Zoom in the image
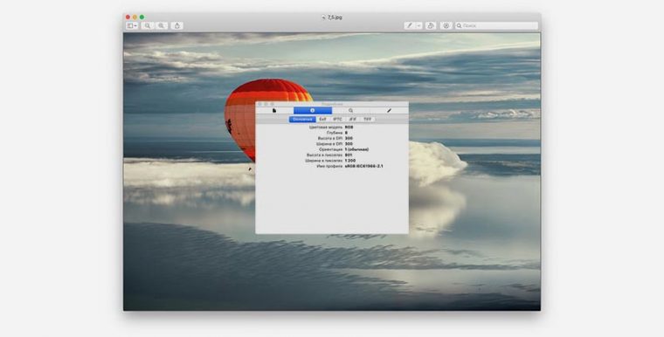The width and height of the screenshot is (664, 337). [x=161, y=26]
